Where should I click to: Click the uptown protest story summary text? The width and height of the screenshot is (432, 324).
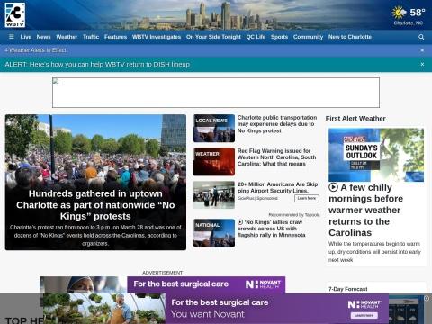[95, 236]
